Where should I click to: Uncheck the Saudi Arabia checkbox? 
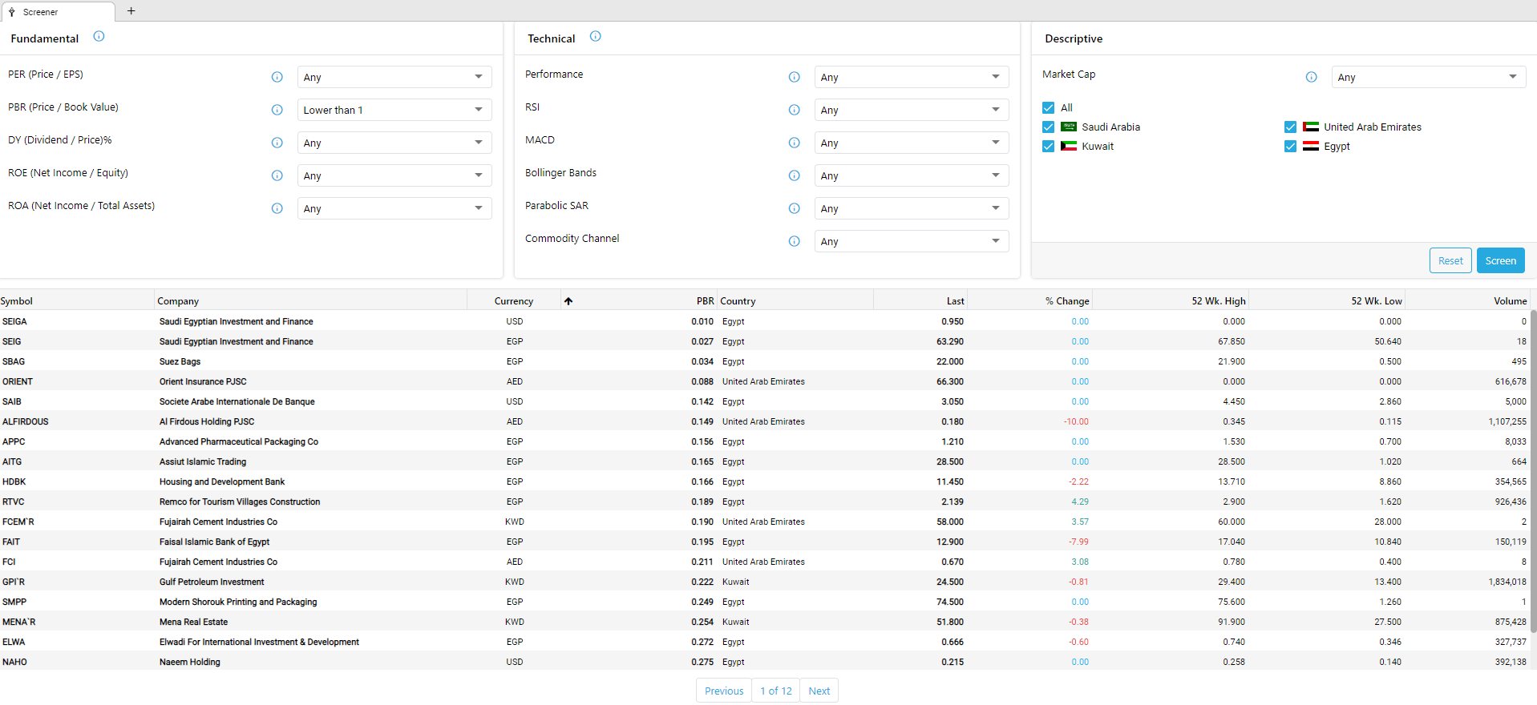click(x=1048, y=127)
